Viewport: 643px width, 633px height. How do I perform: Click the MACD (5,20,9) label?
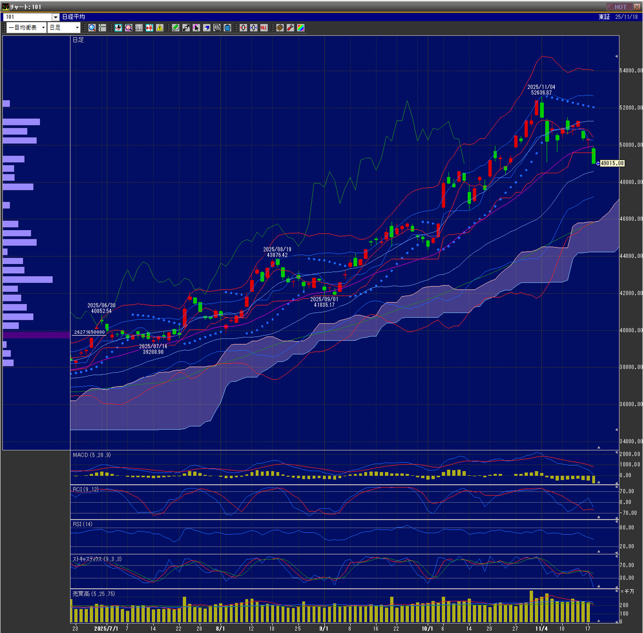(92, 455)
